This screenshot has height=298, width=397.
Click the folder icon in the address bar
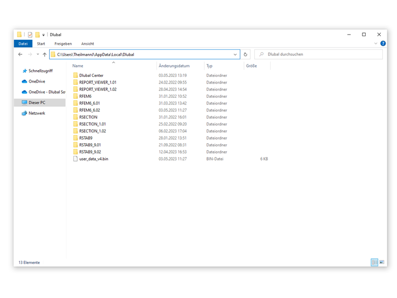(53, 54)
